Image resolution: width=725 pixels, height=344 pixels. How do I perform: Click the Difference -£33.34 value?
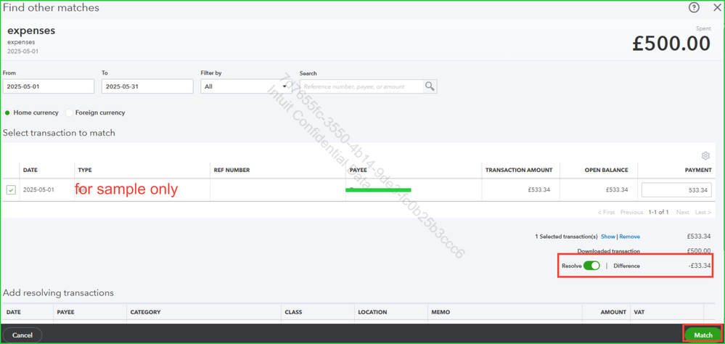(700, 266)
